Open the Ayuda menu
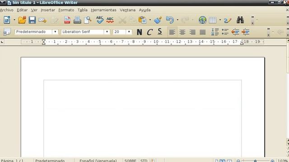Viewport: 289px width, 162px height. pos(144,10)
